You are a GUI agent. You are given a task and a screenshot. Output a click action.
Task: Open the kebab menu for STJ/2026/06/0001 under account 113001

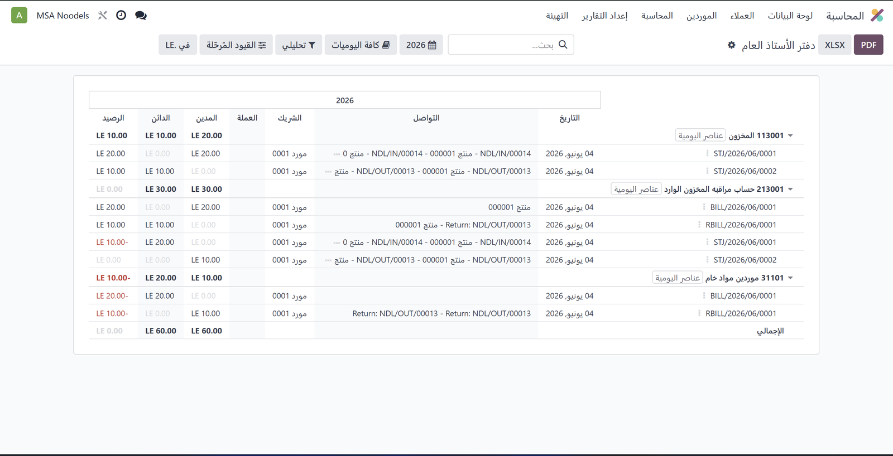[x=707, y=153]
